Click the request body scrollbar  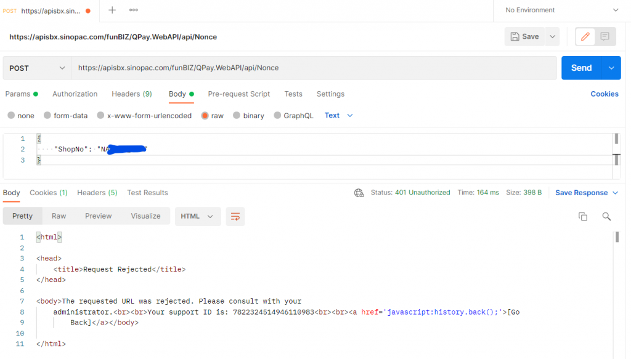tap(616, 150)
